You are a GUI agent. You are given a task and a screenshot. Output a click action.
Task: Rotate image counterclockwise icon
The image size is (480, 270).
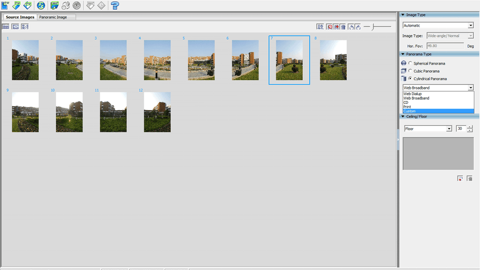tap(351, 27)
